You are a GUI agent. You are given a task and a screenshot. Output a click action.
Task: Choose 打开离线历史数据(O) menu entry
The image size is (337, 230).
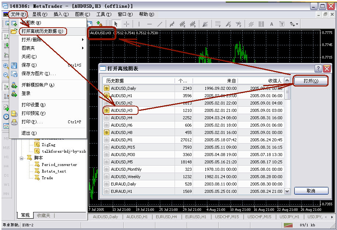click(x=48, y=31)
